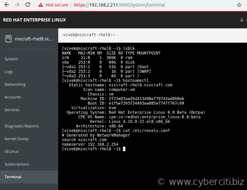The height and width of the screenshot is (190, 247).
Task: Open the System page
Action: click(x=11, y=59)
